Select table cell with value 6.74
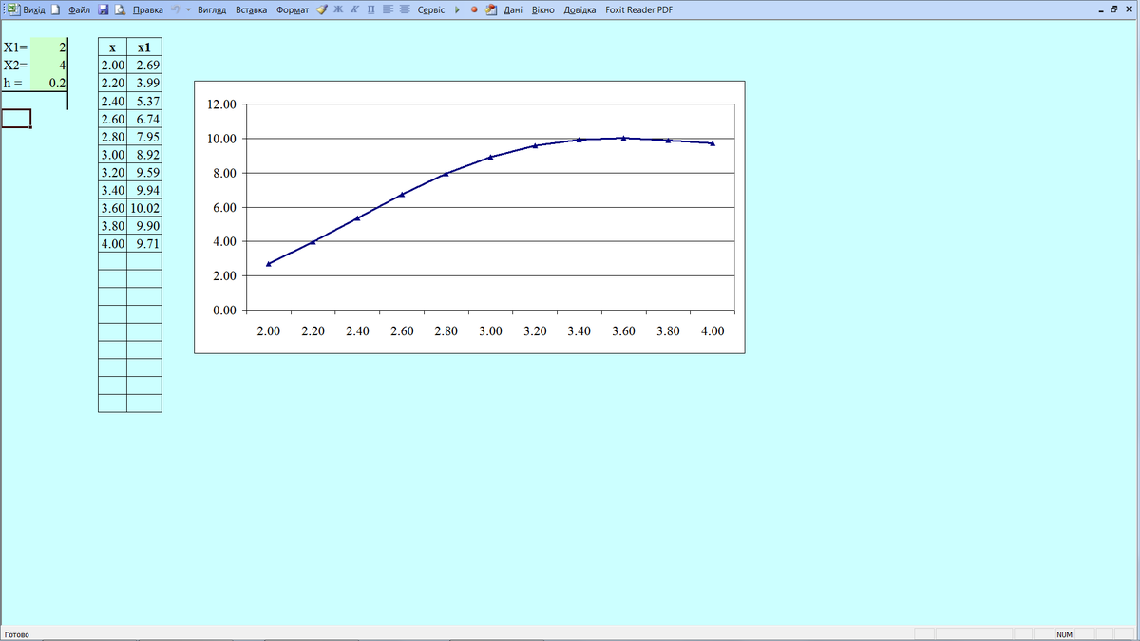Viewport: 1140px width, 641px height. [144, 119]
